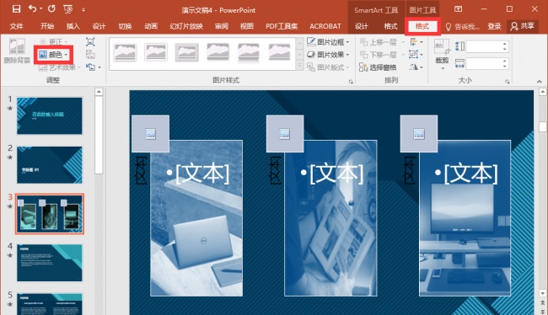This screenshot has height=315, width=548.
Task: Redo the last action
Action: 51,8
